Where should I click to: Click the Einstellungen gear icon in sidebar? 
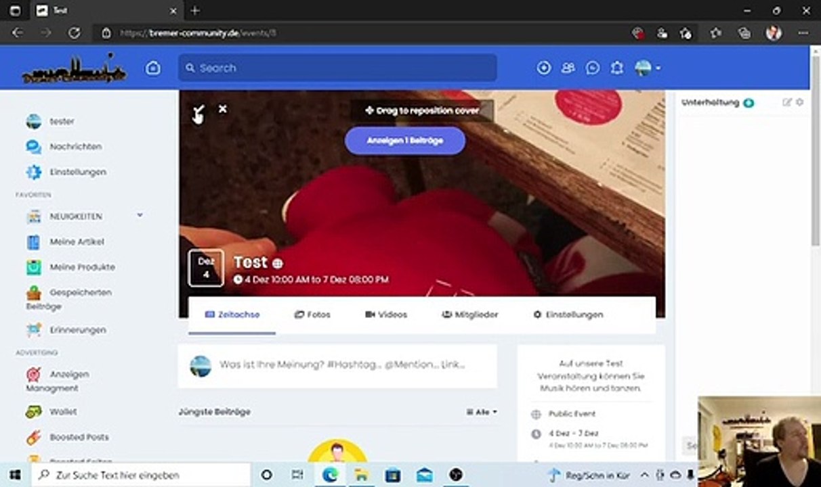[33, 172]
